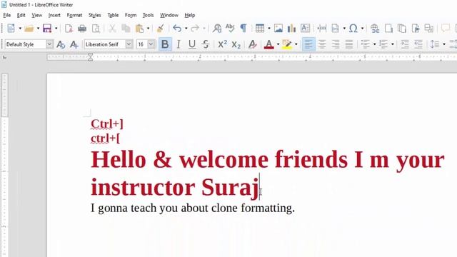Insert special character Omega symbol
This screenshot has height=257, width=457.
(x=353, y=29)
